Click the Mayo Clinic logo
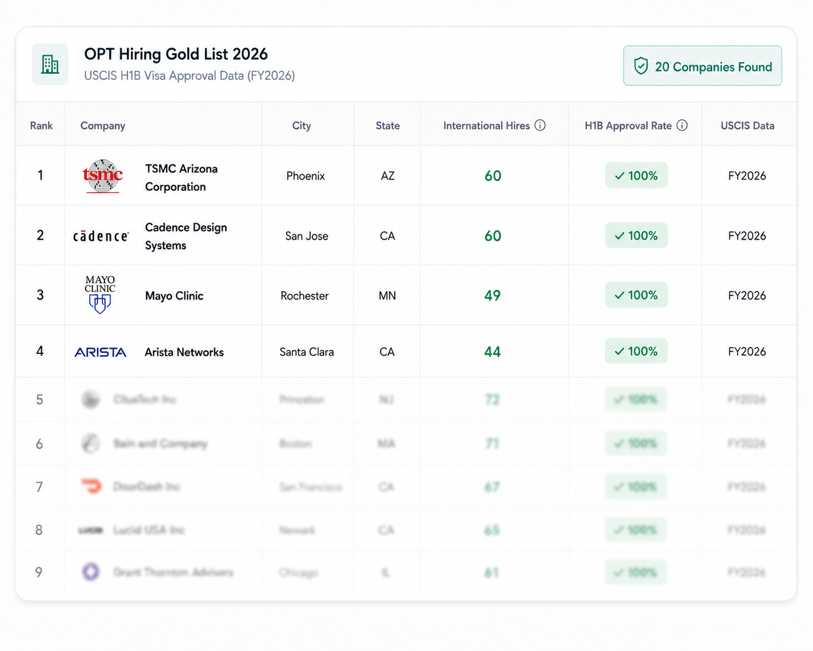This screenshot has width=813, height=651. click(100, 295)
